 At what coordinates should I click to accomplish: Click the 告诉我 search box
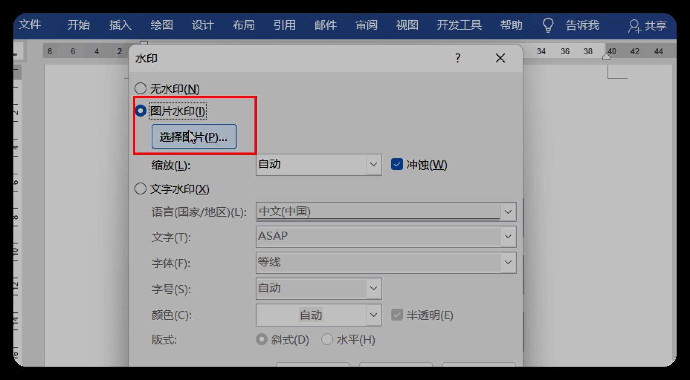pyautogui.click(x=583, y=25)
